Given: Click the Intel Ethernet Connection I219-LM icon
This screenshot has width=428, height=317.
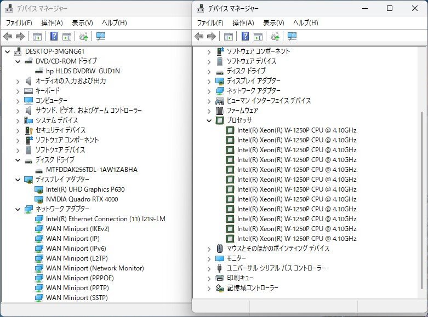Looking at the screenshot, I should (x=39, y=219).
